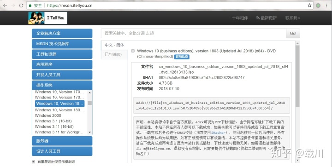Viewport: 332px width, 167px height.
Task: Expand the 开发人员工具 category
Action: (x=62, y=75)
